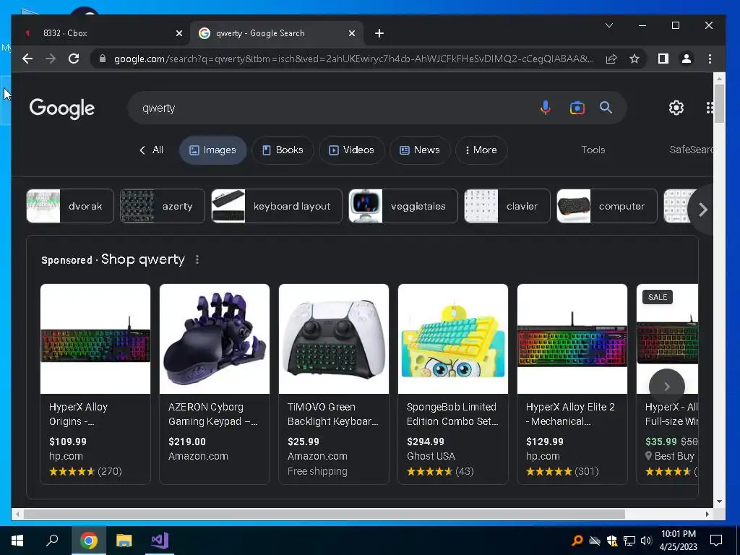Go back to All results
This screenshot has width=740, height=555.
tap(151, 150)
